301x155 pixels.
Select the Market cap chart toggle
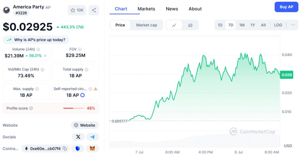pyautogui.click(x=147, y=25)
